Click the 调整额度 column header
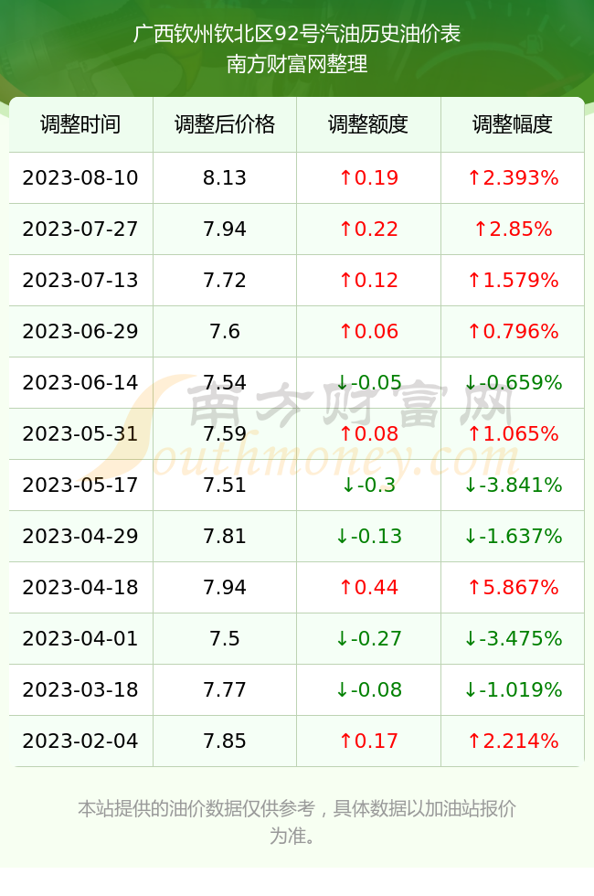 point(368,124)
